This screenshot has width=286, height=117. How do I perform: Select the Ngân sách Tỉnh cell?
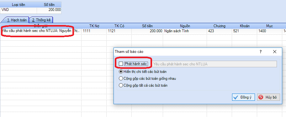point(185,31)
